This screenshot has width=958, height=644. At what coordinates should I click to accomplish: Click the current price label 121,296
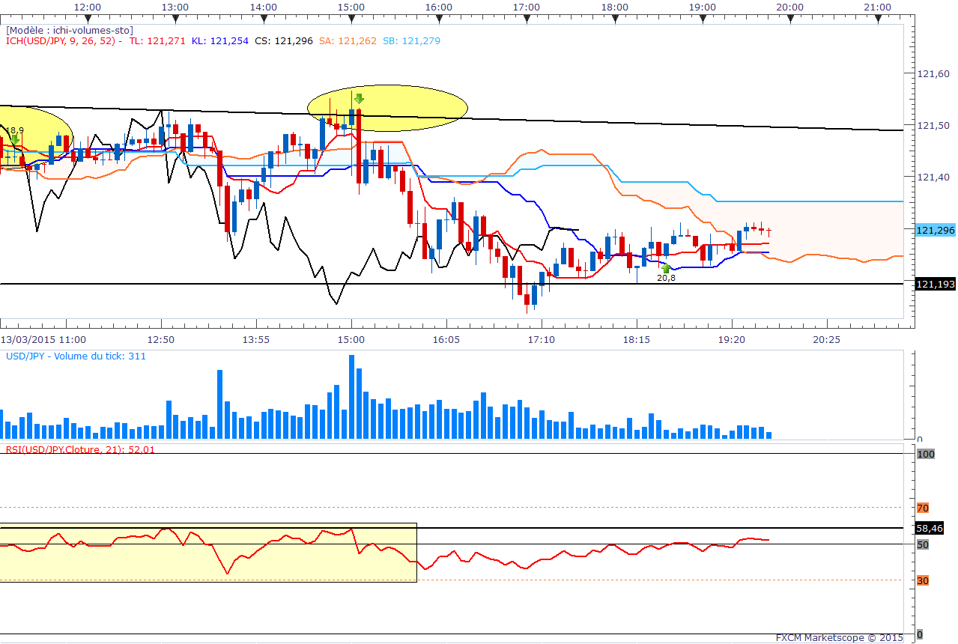coord(935,230)
